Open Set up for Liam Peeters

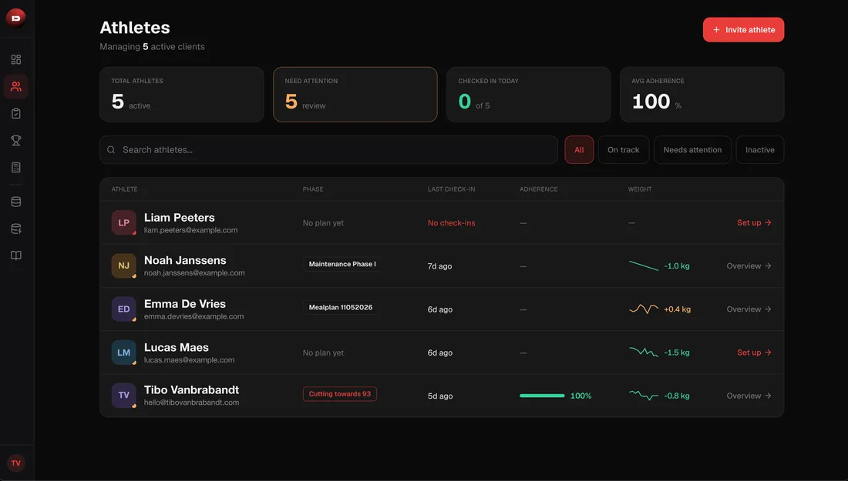(x=754, y=222)
